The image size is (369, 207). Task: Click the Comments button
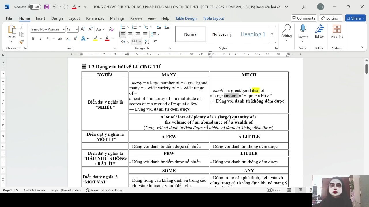(304, 18)
